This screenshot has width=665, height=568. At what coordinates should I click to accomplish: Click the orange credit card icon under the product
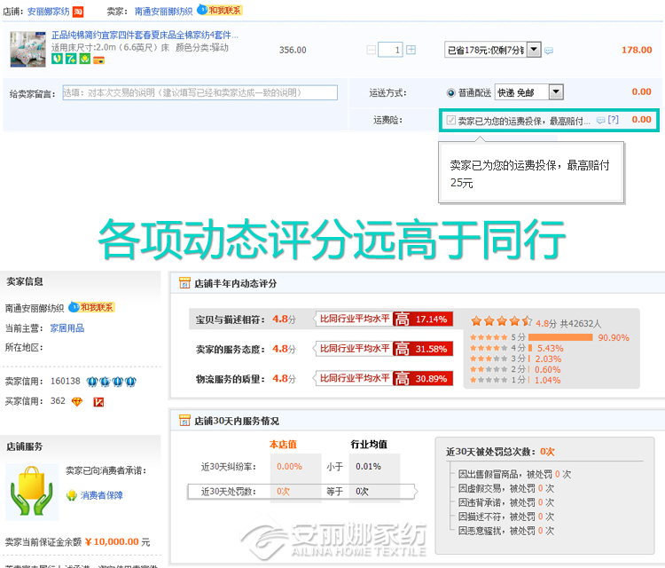point(98,59)
